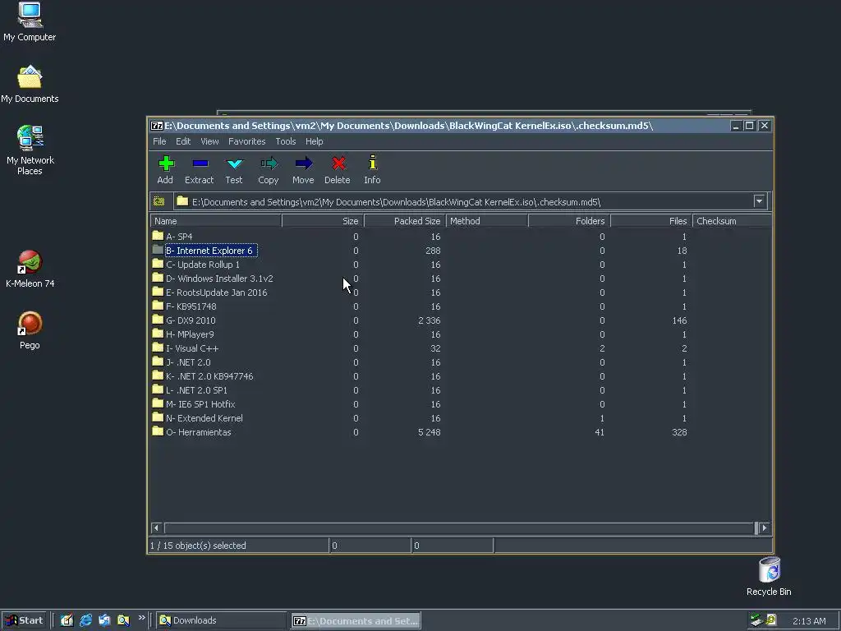This screenshot has width=841, height=631.
Task: Click the up-folder icon beside address bar
Action: tap(159, 202)
